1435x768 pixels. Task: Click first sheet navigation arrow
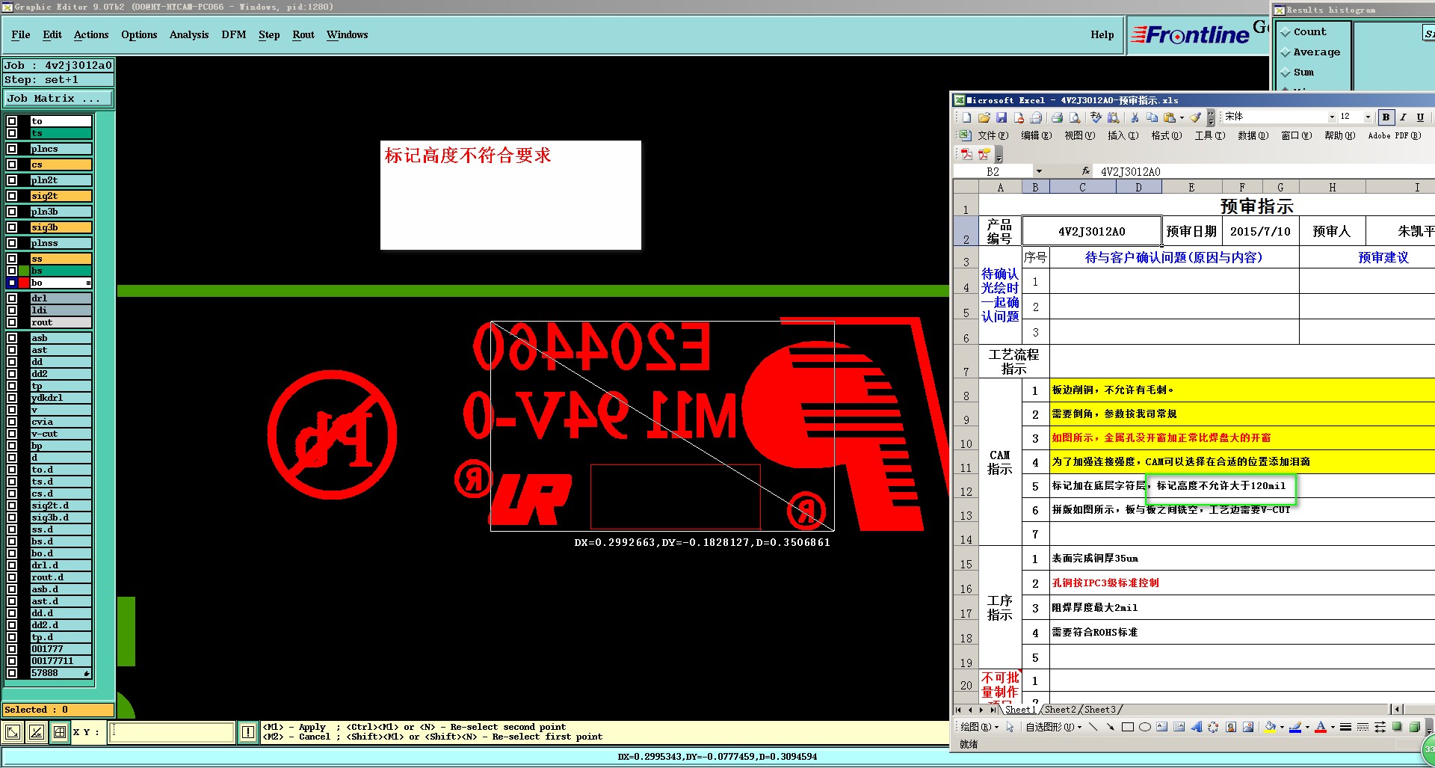pos(958,710)
